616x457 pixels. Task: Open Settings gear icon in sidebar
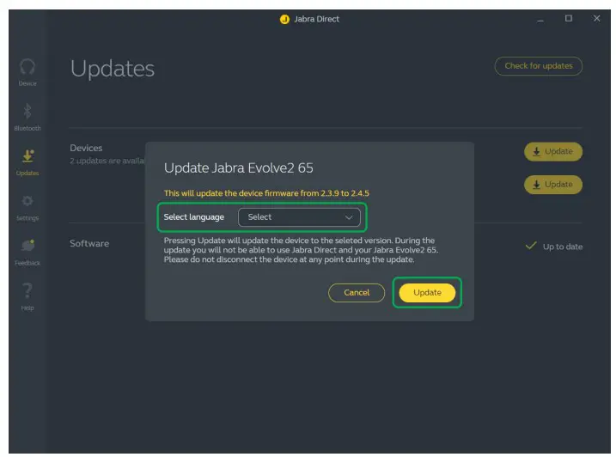pos(27,201)
